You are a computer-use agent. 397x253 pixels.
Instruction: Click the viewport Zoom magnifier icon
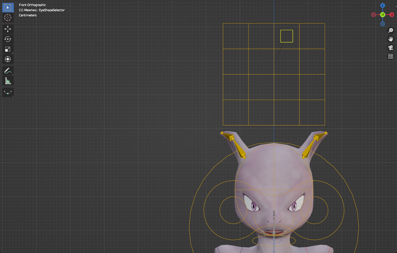391,30
